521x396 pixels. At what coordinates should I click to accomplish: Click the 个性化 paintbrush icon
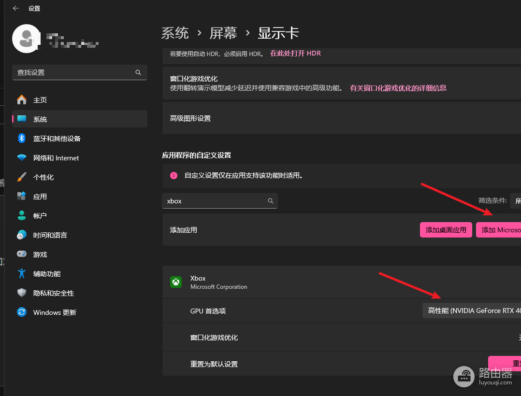(x=22, y=177)
